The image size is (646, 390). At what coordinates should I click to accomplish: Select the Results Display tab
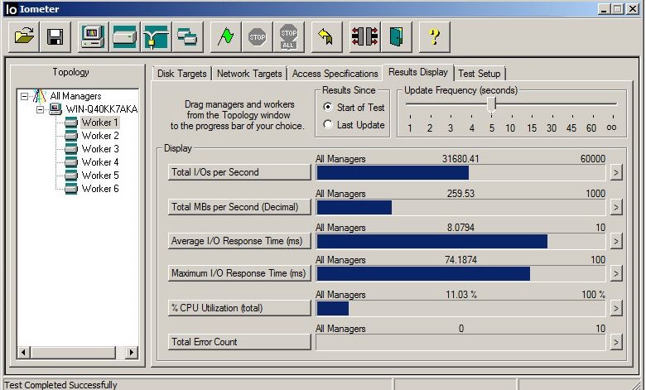pyautogui.click(x=417, y=73)
